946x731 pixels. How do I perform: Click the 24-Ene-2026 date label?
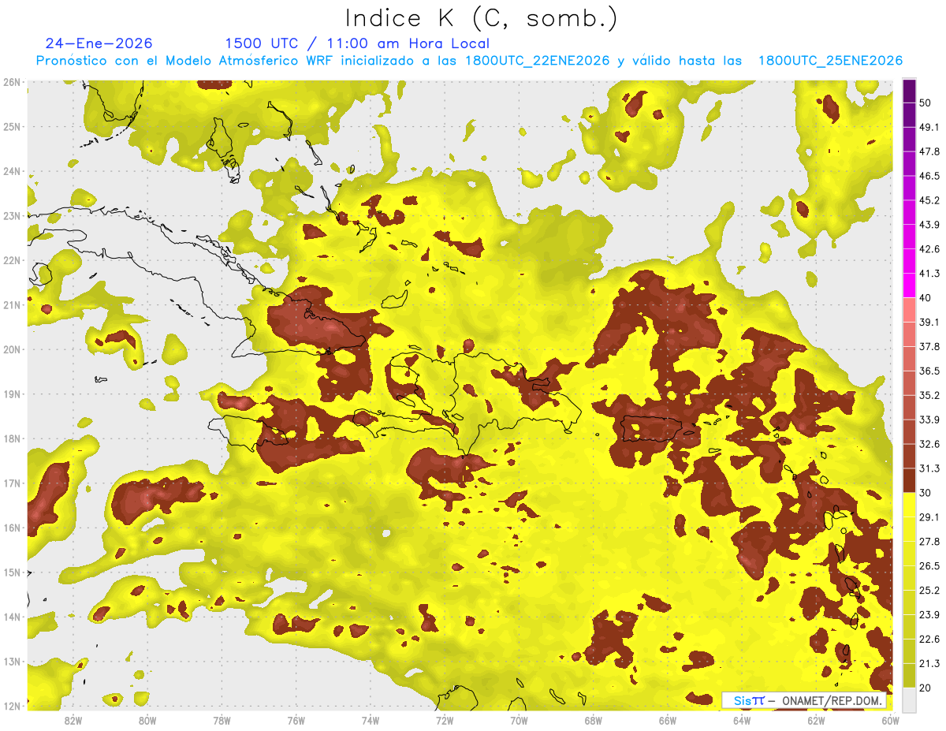click(x=99, y=43)
